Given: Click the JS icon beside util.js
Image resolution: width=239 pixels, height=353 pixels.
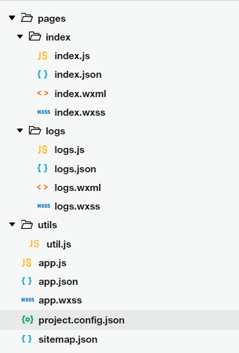Looking at the screenshot, I should [x=34, y=244].
